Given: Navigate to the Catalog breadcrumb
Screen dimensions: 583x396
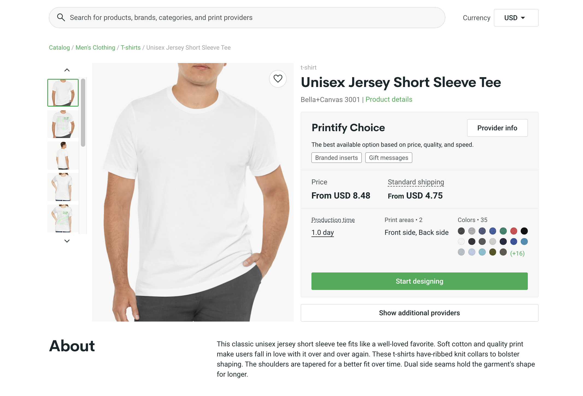Looking at the screenshot, I should [x=59, y=47].
